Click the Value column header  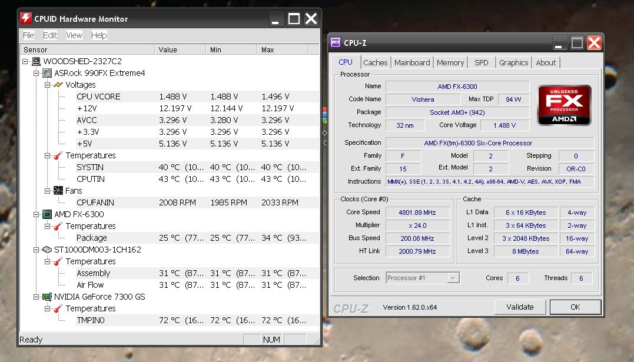click(180, 50)
